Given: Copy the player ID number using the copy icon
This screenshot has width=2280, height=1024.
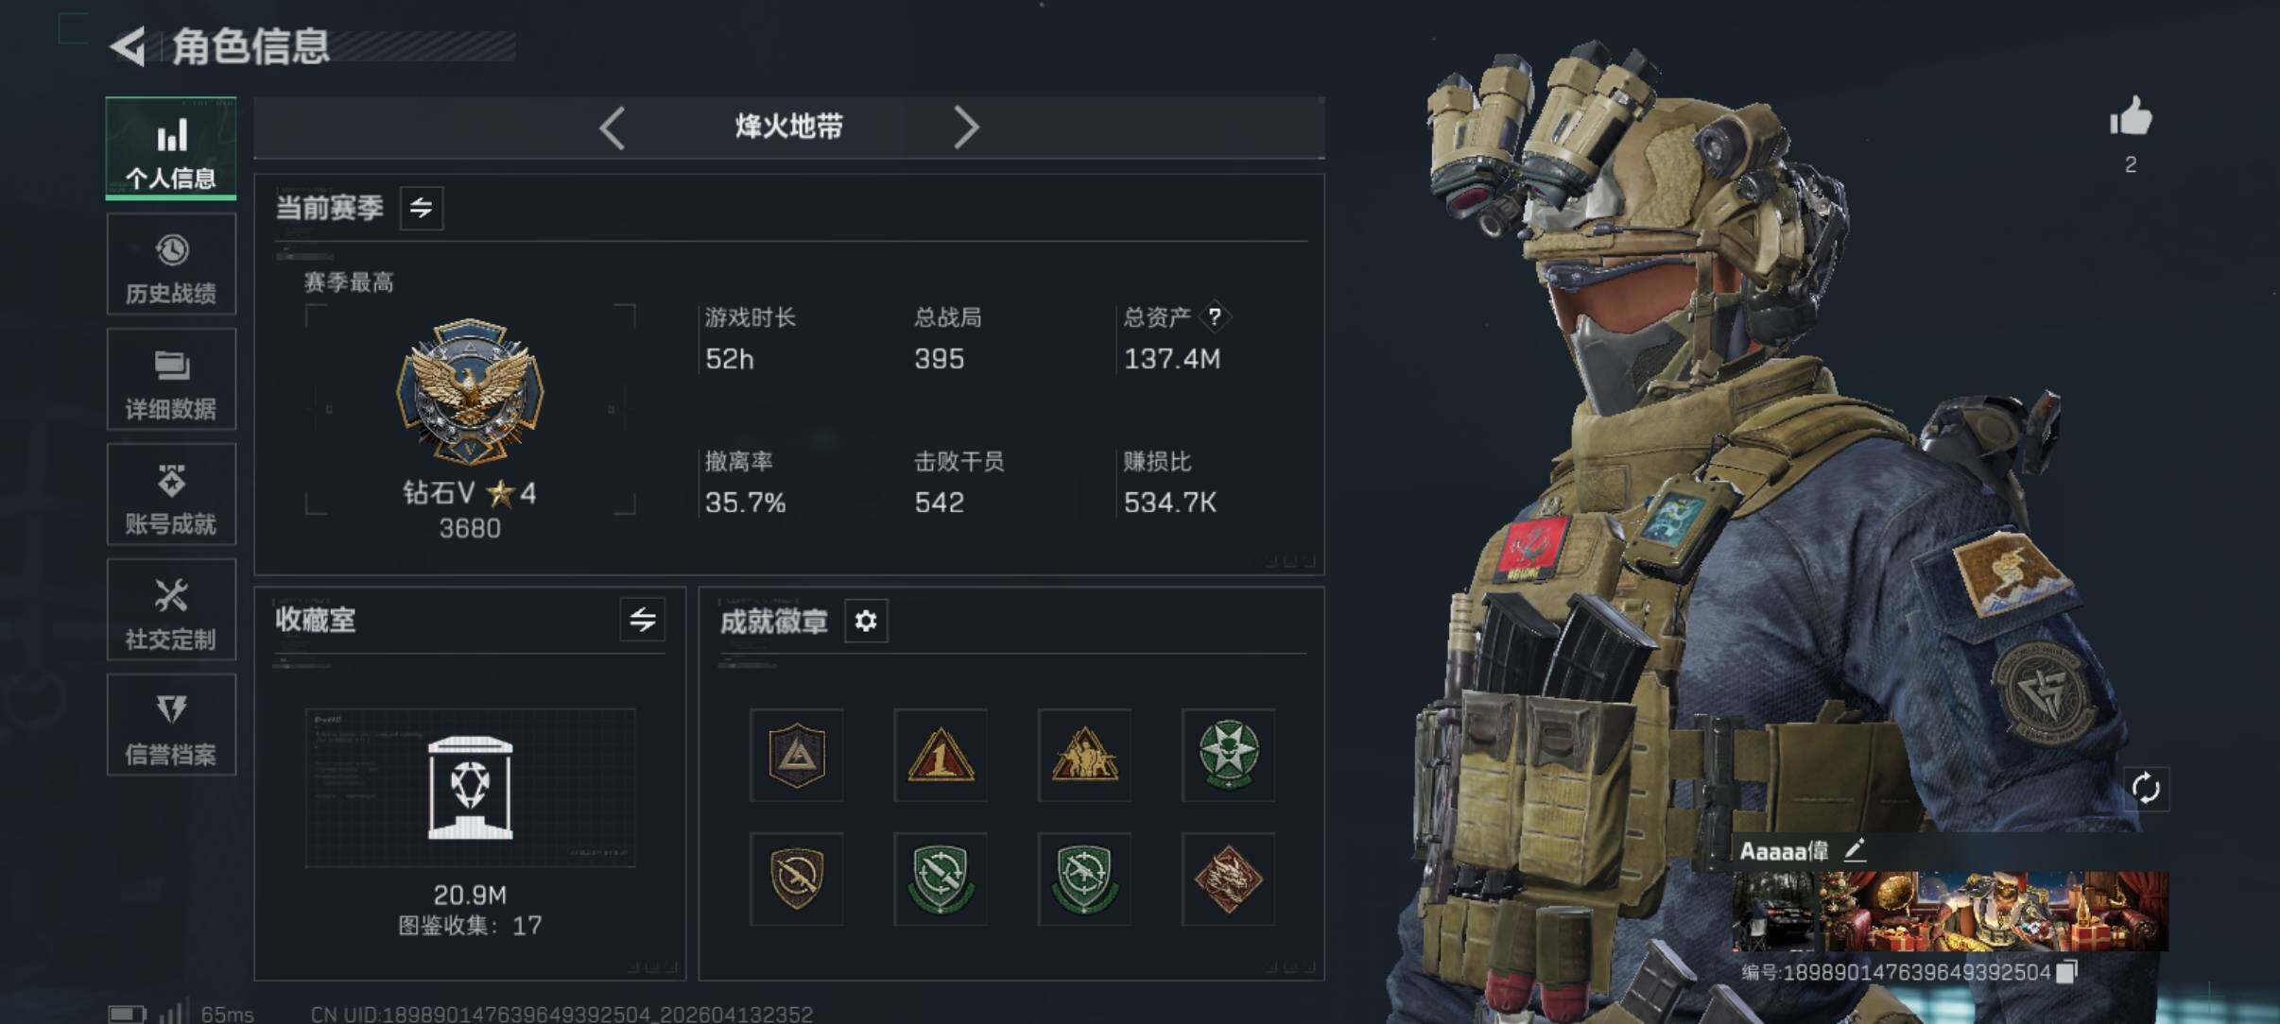Looking at the screenshot, I should pyautogui.click(x=2067, y=972).
